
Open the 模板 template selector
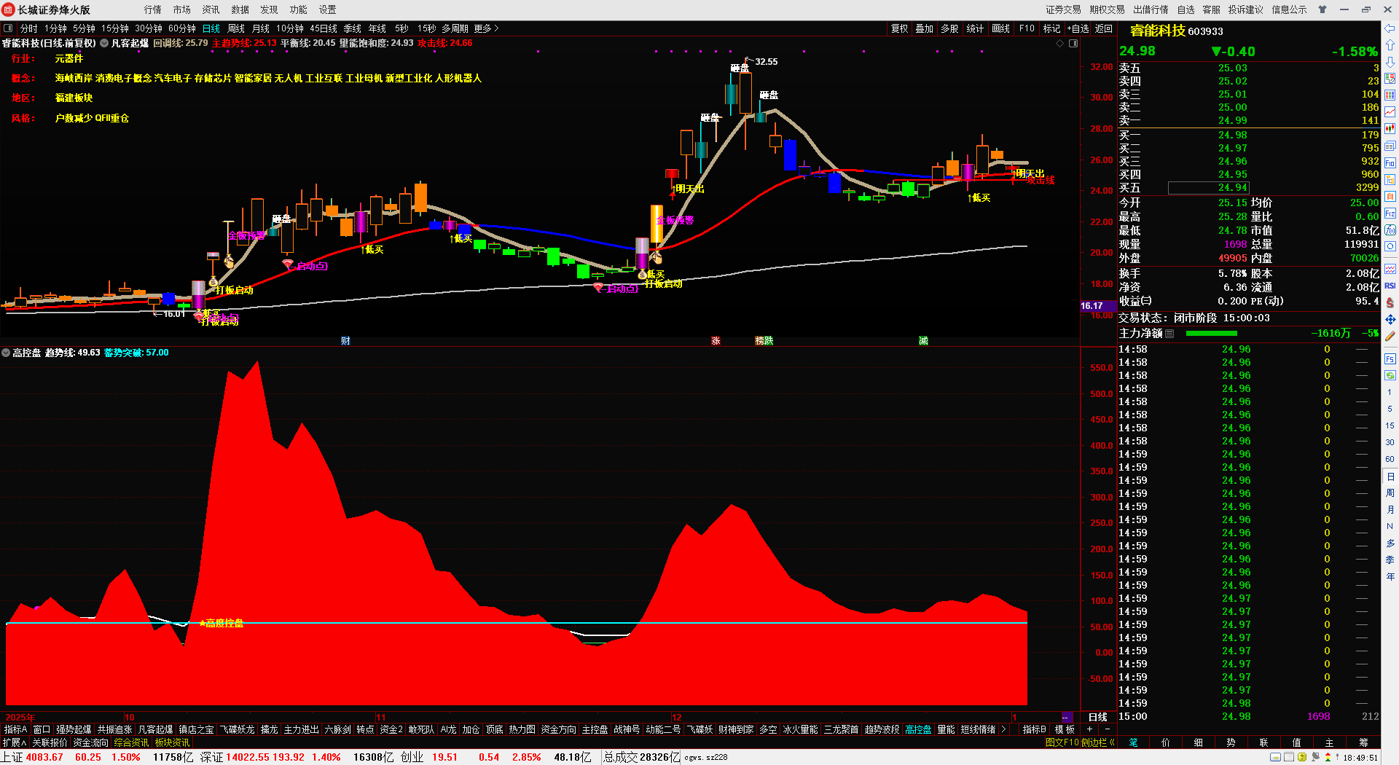(x=1065, y=729)
